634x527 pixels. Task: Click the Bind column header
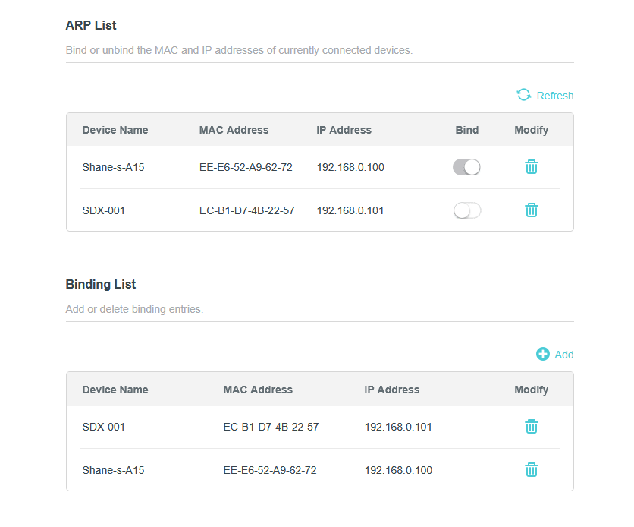tap(466, 130)
